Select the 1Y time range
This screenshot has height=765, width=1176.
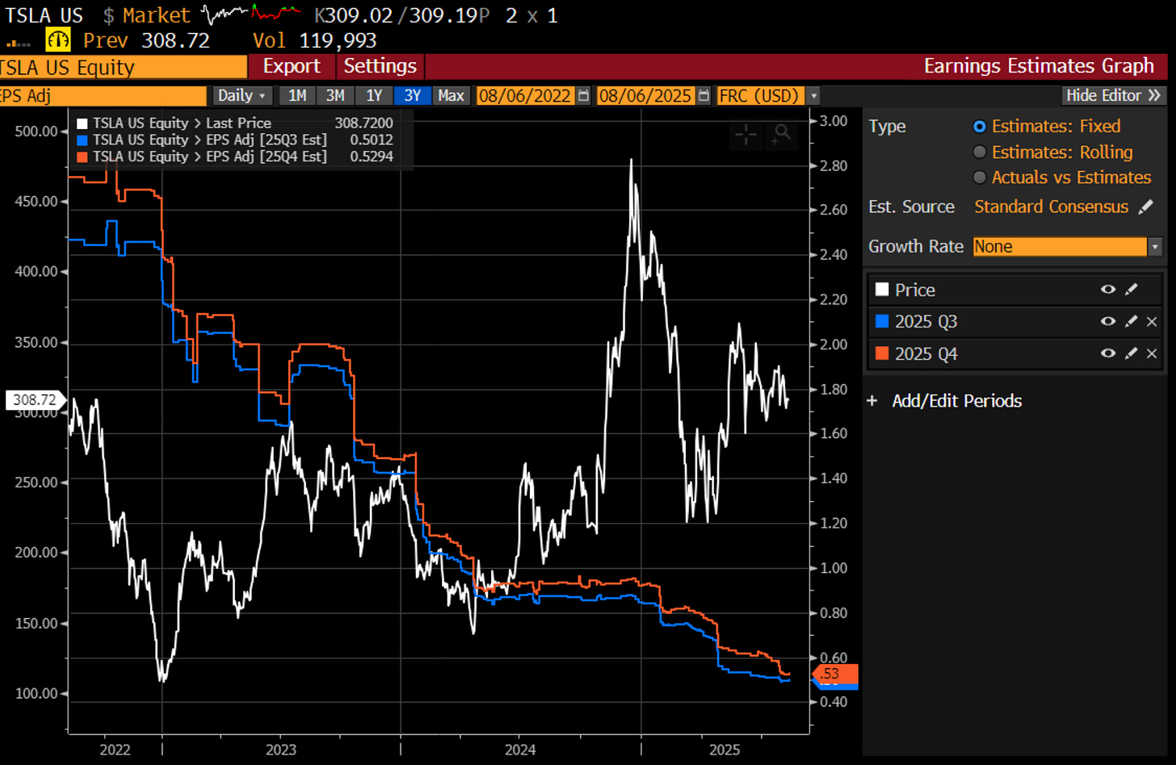point(374,95)
